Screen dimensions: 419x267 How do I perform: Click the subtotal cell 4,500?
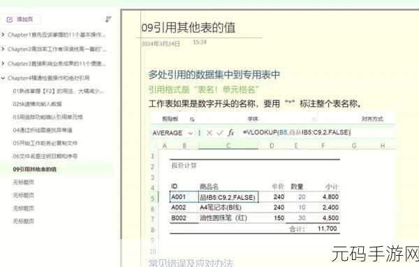click(330, 218)
